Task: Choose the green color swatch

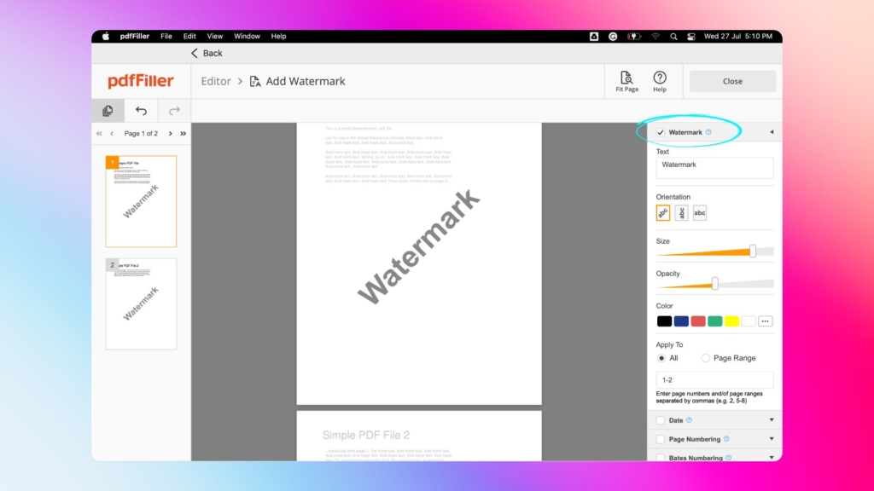Action: [x=714, y=321]
